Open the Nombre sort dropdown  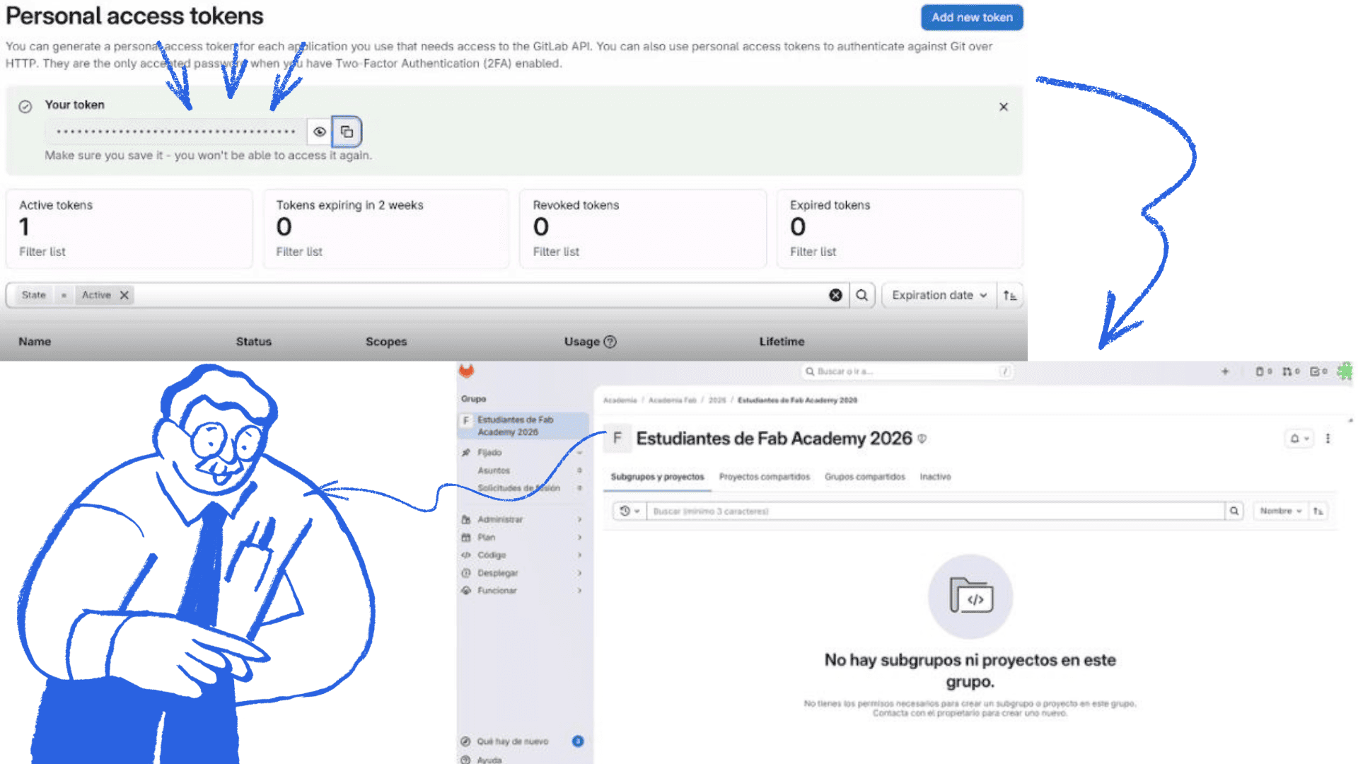(x=1280, y=511)
